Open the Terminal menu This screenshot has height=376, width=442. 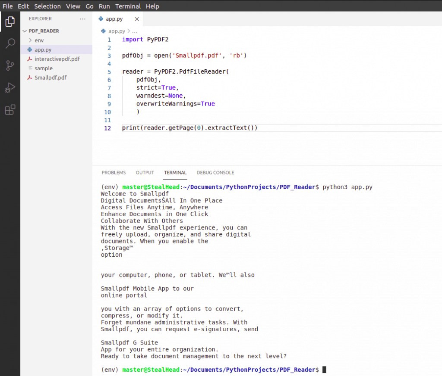tap(128, 6)
